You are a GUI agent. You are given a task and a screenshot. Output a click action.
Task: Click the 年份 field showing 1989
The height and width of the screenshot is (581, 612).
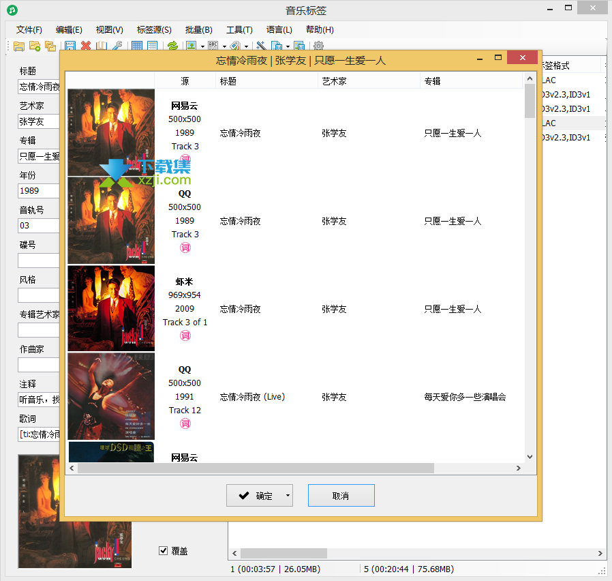(x=39, y=191)
